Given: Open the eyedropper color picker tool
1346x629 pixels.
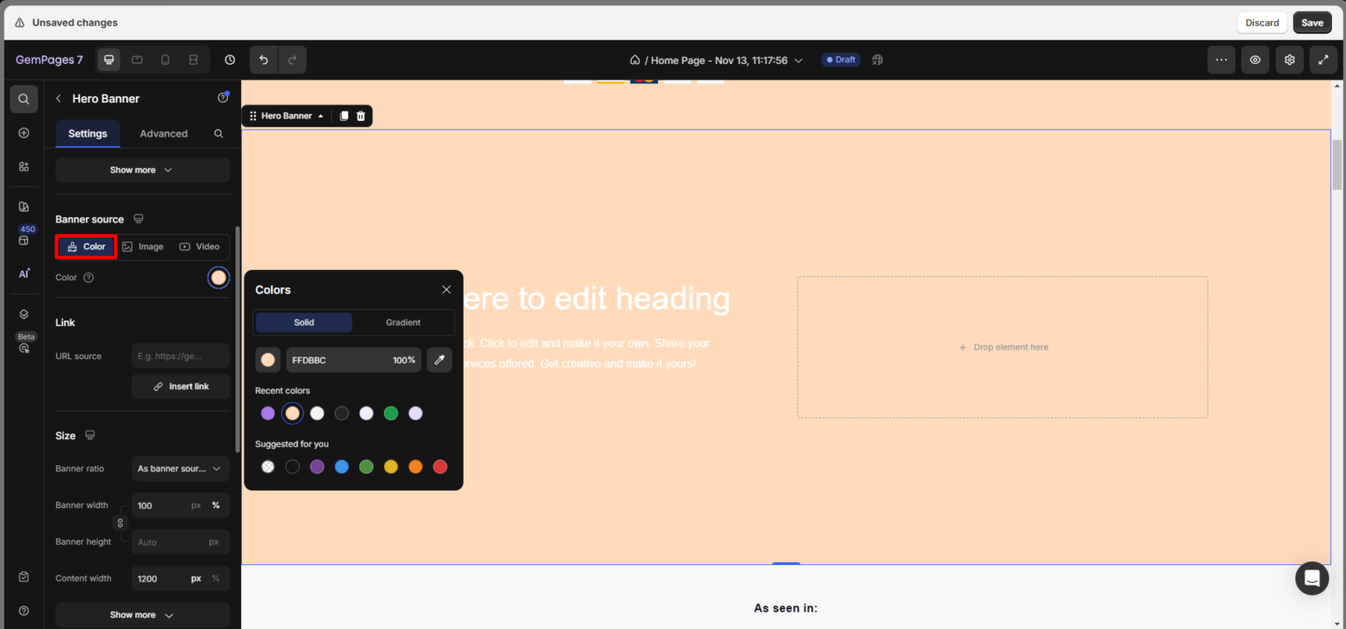Looking at the screenshot, I should pyautogui.click(x=439, y=360).
